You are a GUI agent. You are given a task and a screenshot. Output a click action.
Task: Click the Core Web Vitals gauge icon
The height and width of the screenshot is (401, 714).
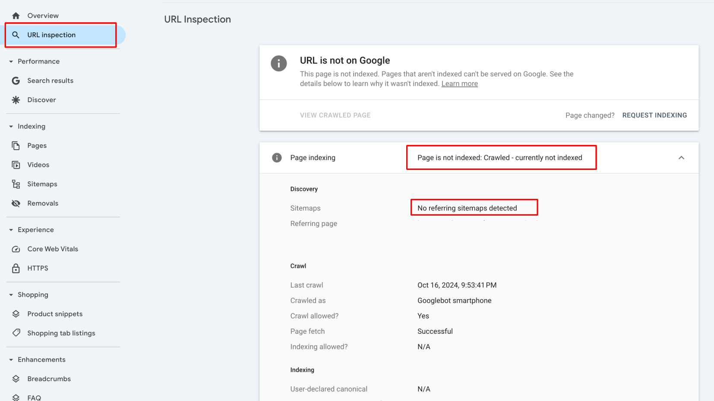point(16,249)
